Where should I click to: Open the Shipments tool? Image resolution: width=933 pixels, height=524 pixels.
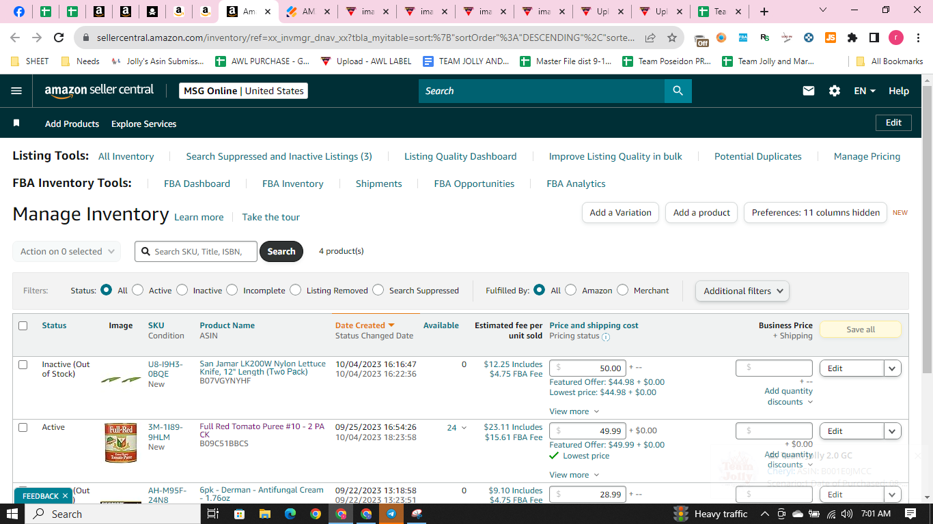[378, 184]
